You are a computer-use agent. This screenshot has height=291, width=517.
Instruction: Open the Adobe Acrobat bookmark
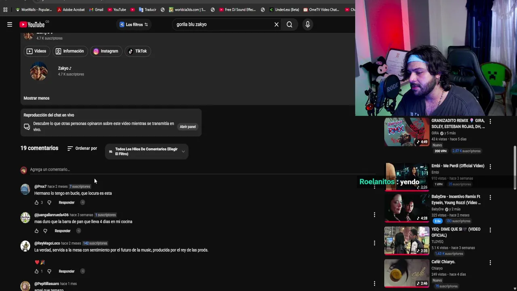point(71,10)
